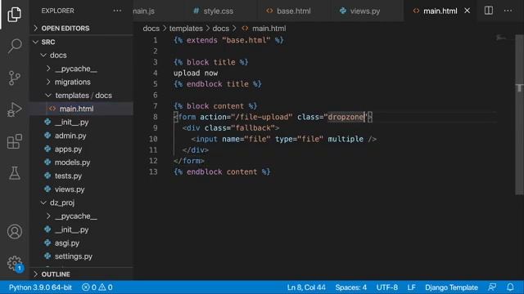The height and width of the screenshot is (294, 524).
Task: Select the main.html tab
Action: 440,11
